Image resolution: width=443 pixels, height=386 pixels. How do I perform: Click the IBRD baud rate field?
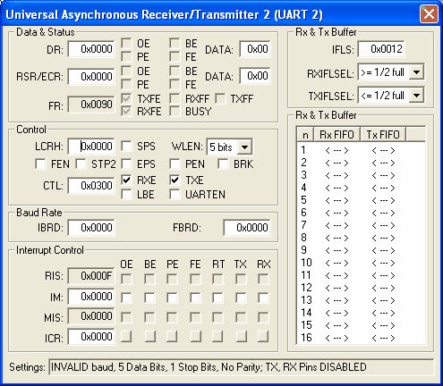pos(91,228)
